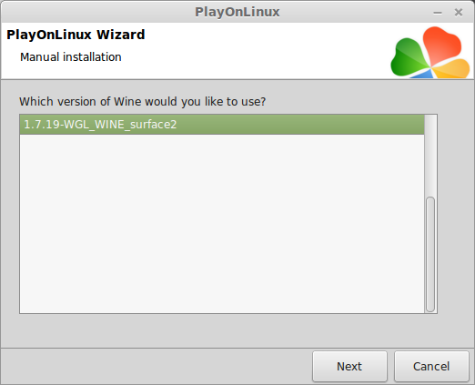Close the PlayOnLinux window
The height and width of the screenshot is (385, 475).
459,13
